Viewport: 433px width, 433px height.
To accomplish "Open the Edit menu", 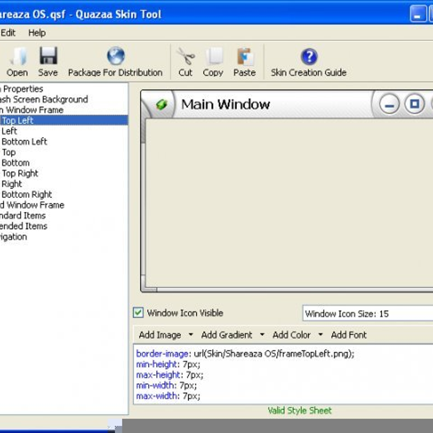I will point(8,33).
